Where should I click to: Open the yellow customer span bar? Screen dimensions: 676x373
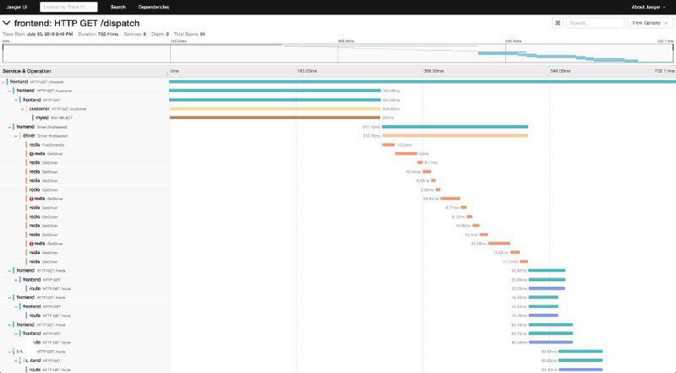(x=275, y=109)
